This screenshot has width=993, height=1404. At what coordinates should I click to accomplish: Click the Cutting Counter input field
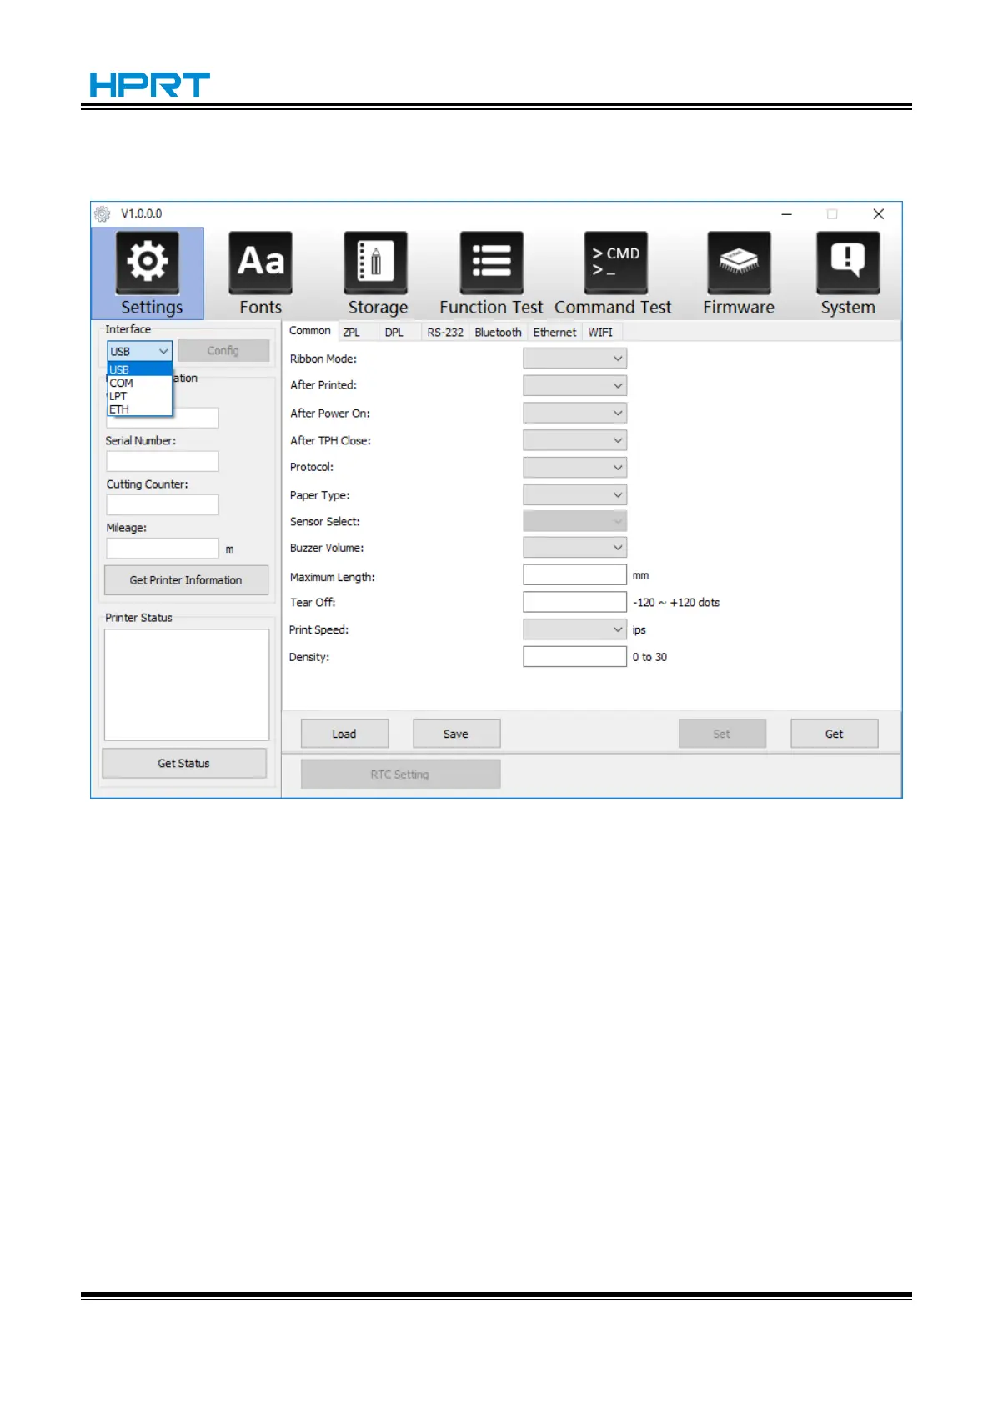(x=163, y=504)
